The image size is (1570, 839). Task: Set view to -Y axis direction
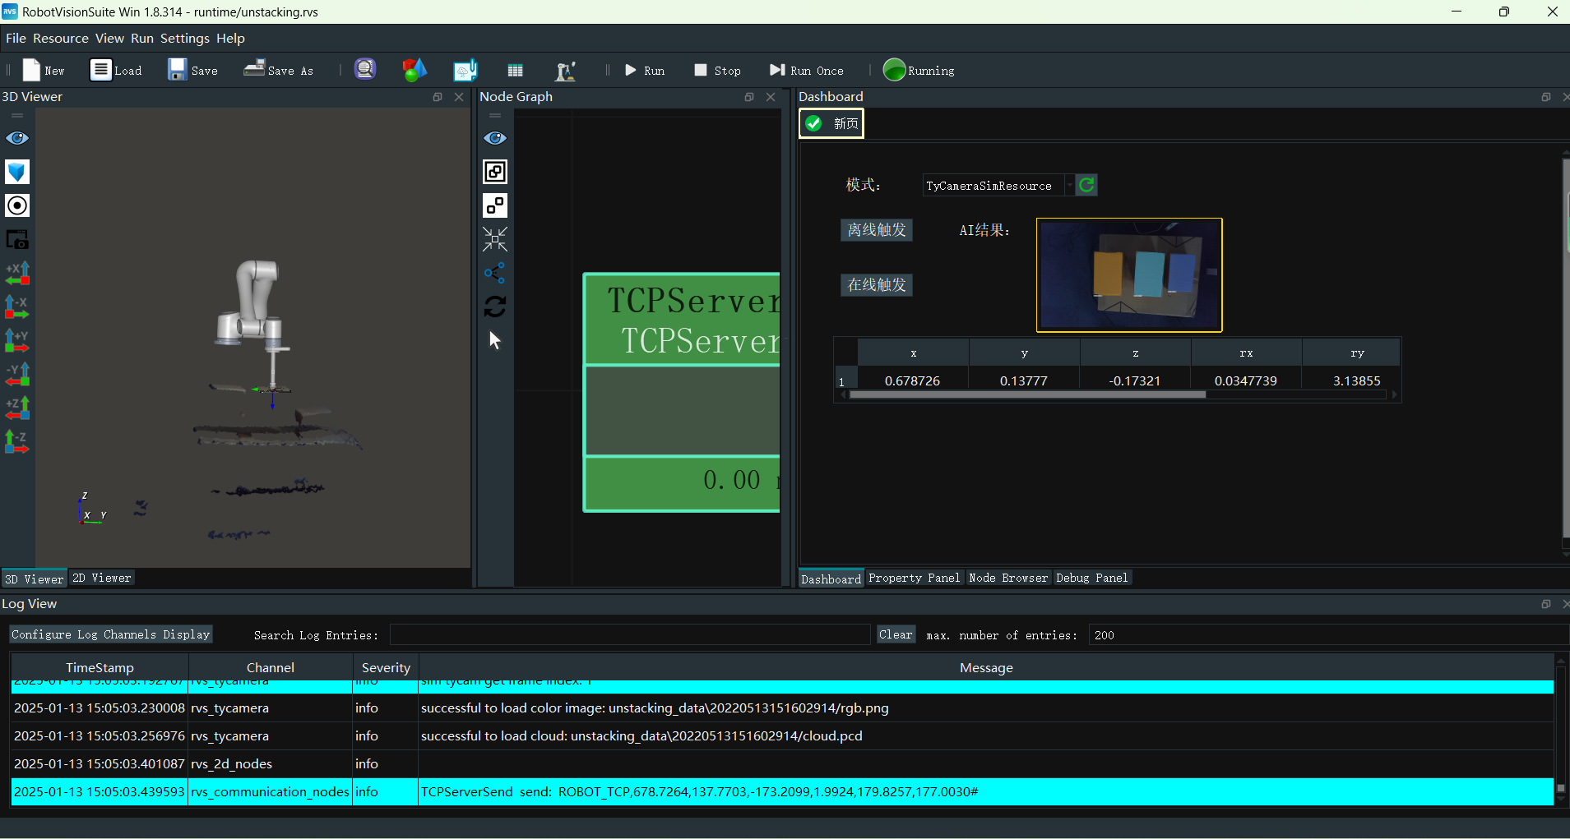pyautogui.click(x=17, y=374)
